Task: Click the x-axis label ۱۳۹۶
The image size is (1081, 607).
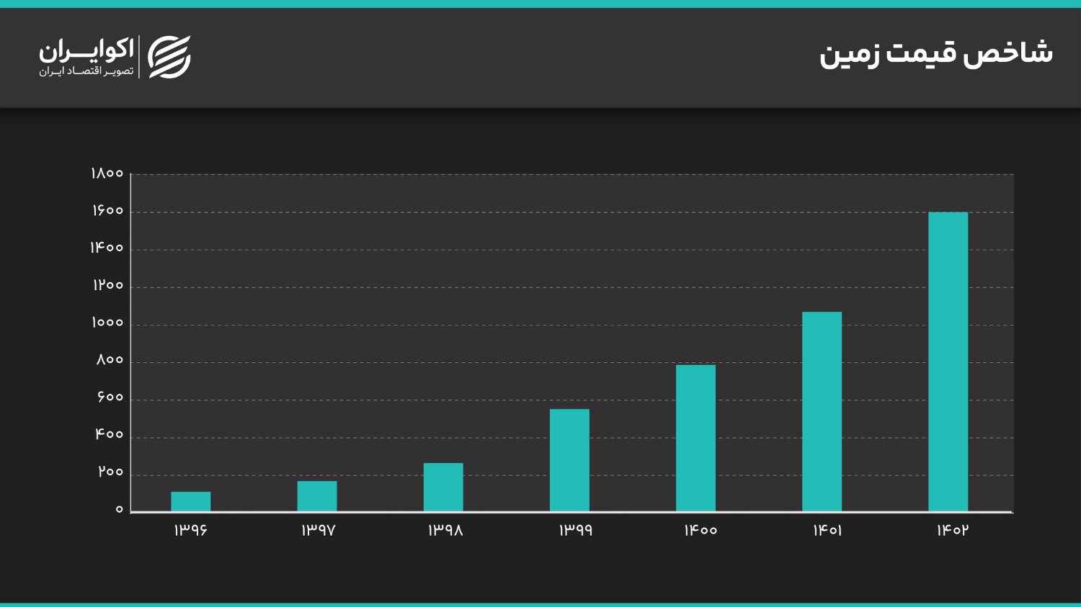Action: click(191, 530)
